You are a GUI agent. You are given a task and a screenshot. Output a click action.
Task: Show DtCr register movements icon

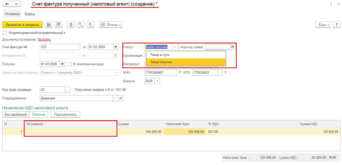pos(81,25)
